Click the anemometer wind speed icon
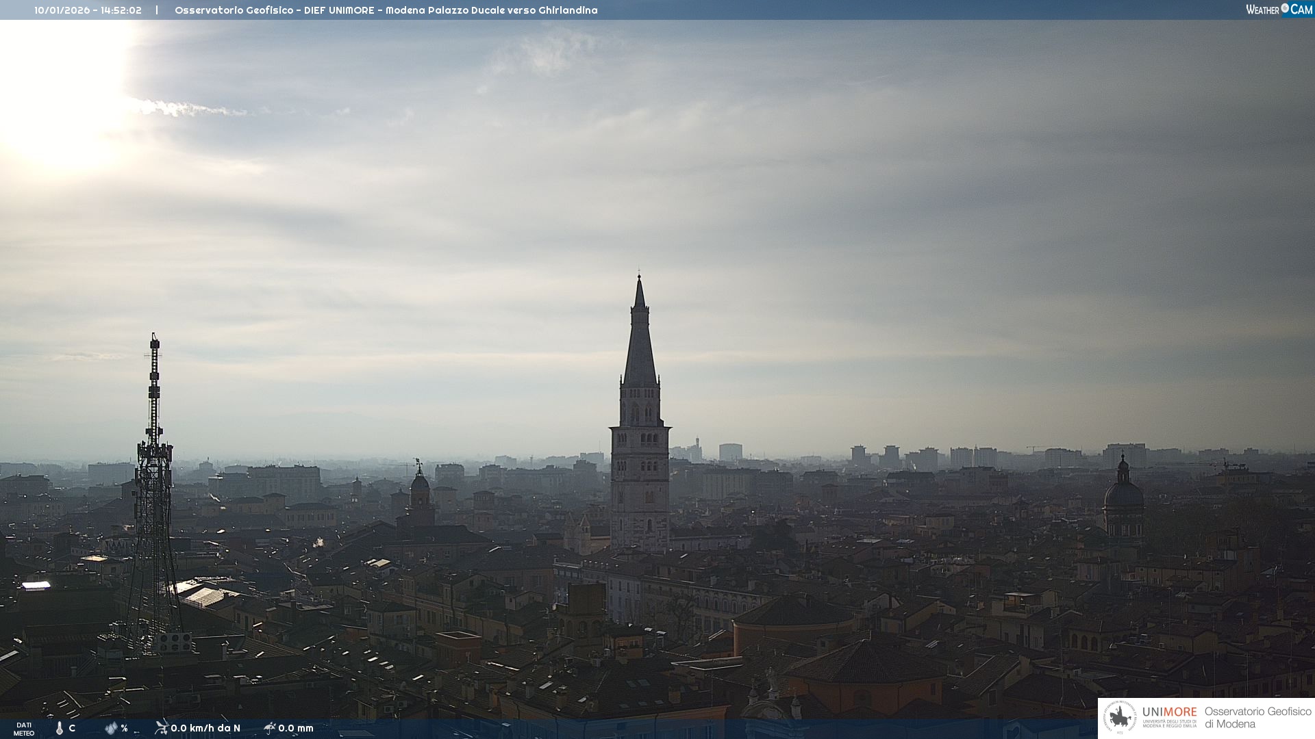1315x739 pixels. 162,727
